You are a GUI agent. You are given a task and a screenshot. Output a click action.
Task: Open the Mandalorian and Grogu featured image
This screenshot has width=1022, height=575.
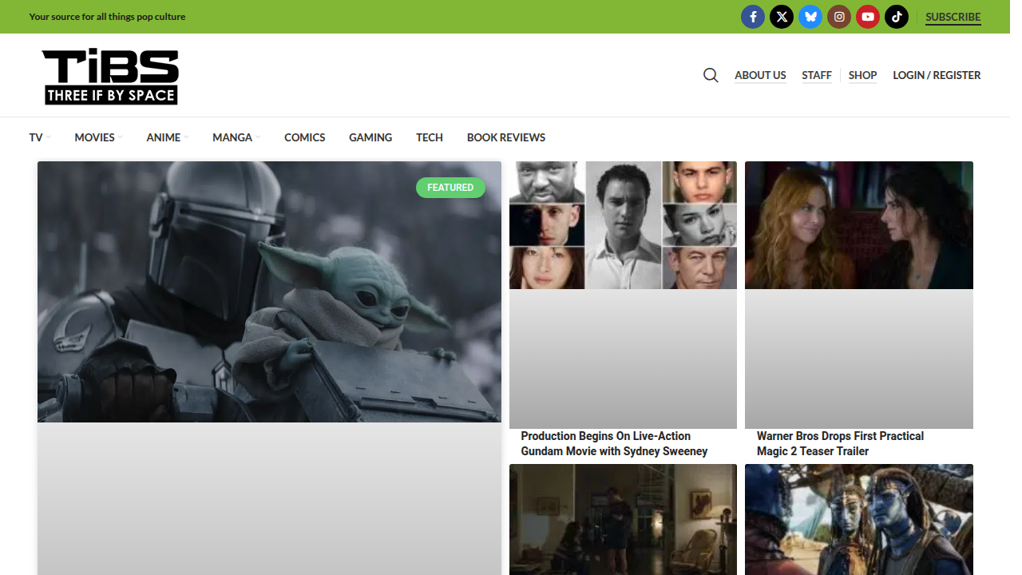pos(269,291)
